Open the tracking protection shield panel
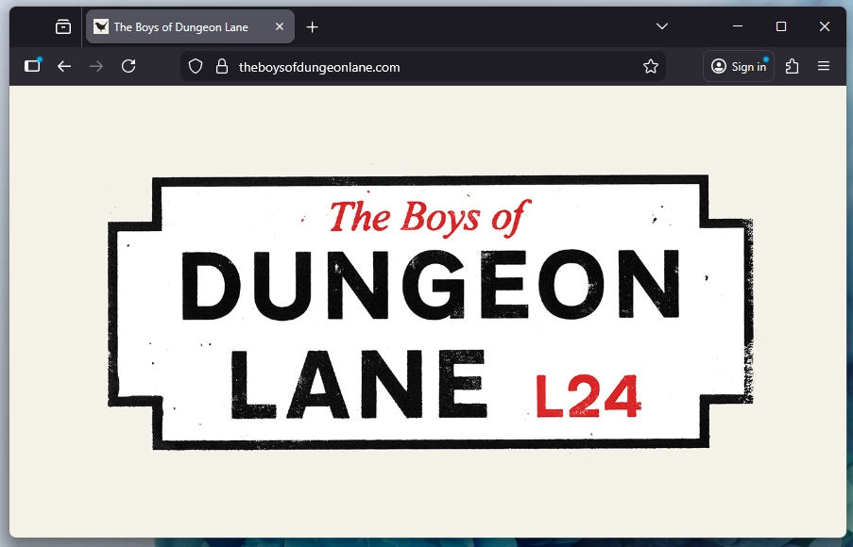The height and width of the screenshot is (547, 853). 196,67
